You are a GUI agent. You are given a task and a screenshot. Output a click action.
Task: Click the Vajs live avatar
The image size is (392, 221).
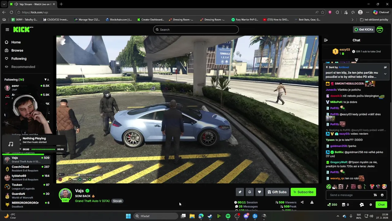coord(65,195)
